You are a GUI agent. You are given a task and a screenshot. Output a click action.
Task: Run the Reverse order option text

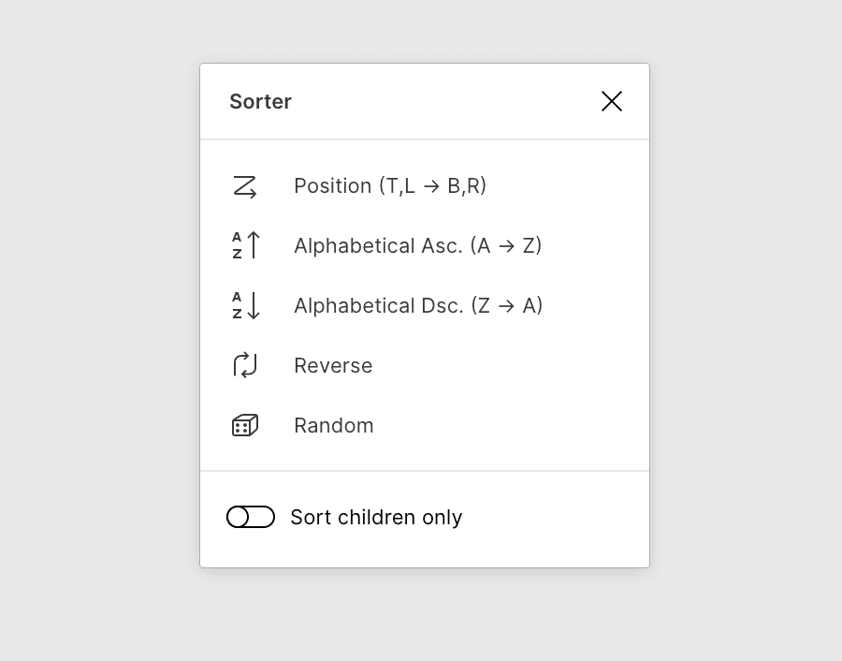coord(333,366)
